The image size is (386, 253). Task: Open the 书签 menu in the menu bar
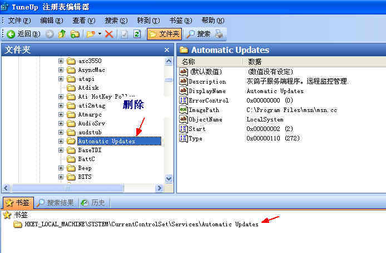click(x=181, y=21)
